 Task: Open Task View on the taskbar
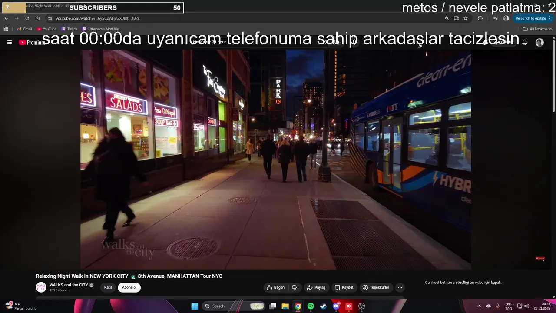tap(273, 306)
